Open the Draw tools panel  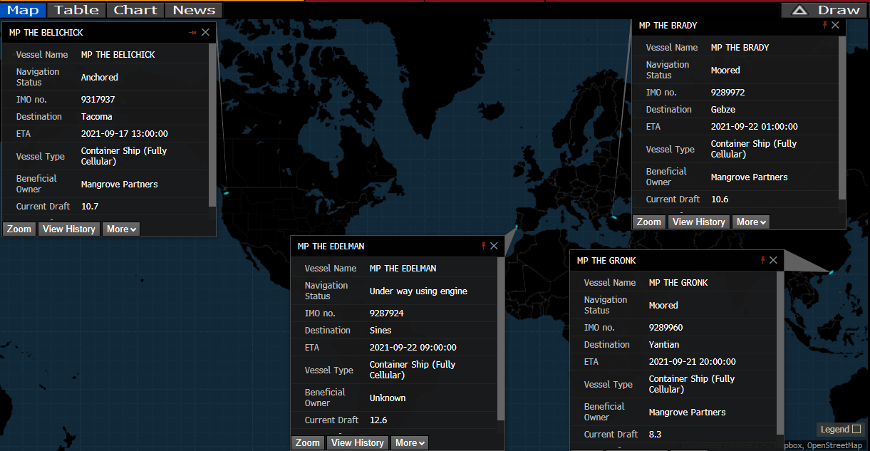click(825, 10)
